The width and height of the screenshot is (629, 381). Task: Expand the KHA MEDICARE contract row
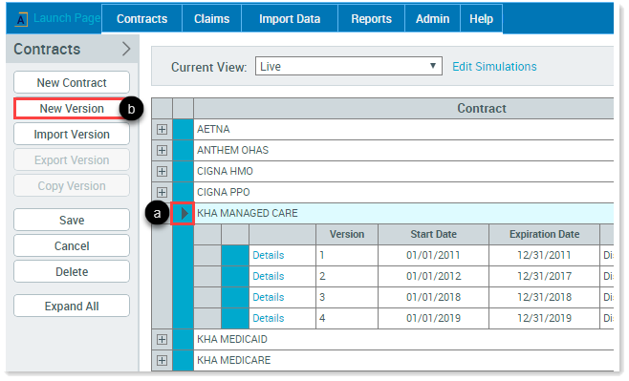point(162,360)
